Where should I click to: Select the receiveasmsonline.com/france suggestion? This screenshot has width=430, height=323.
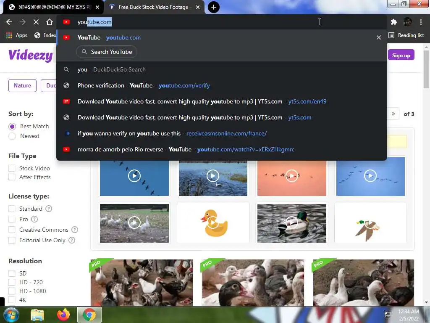[222, 133]
